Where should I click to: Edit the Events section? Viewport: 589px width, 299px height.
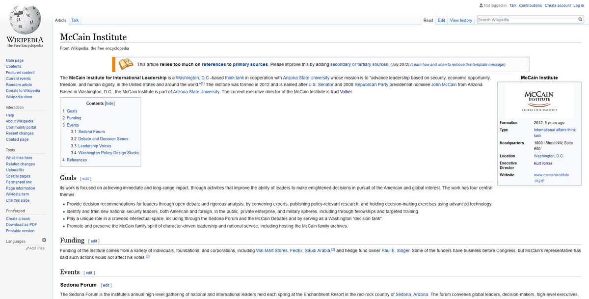[90, 272]
